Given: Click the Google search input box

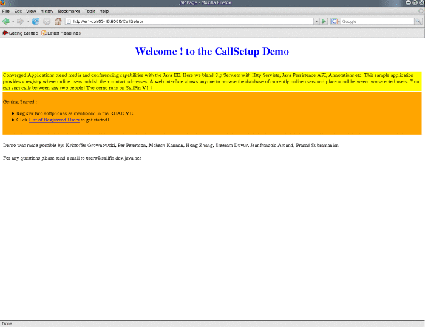Looking at the screenshot, I should (378, 21).
